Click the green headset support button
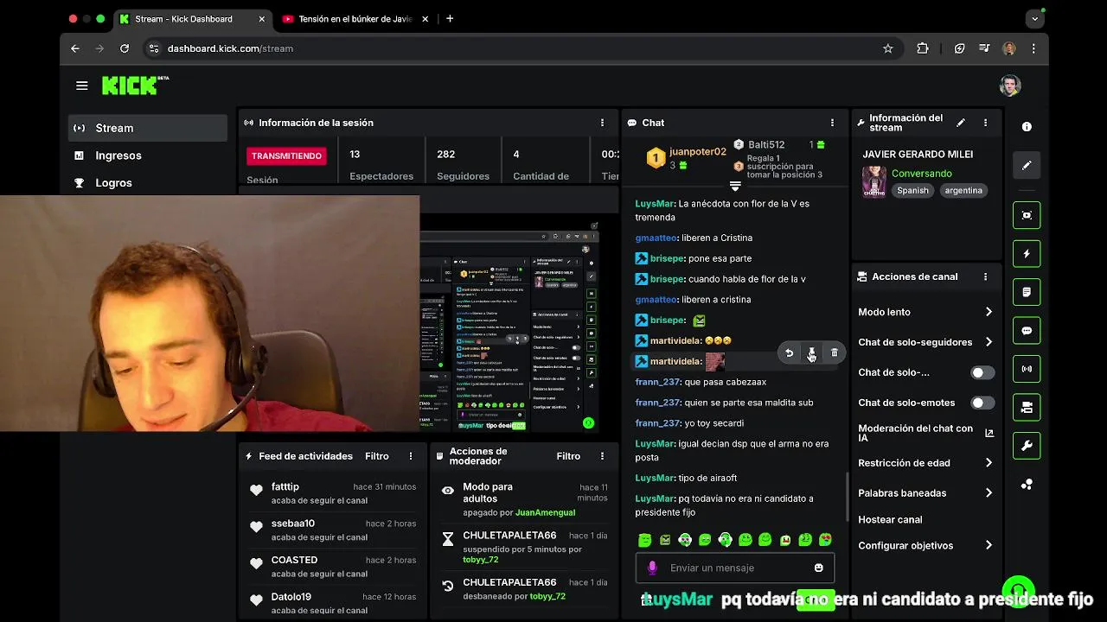 [x=1019, y=590]
